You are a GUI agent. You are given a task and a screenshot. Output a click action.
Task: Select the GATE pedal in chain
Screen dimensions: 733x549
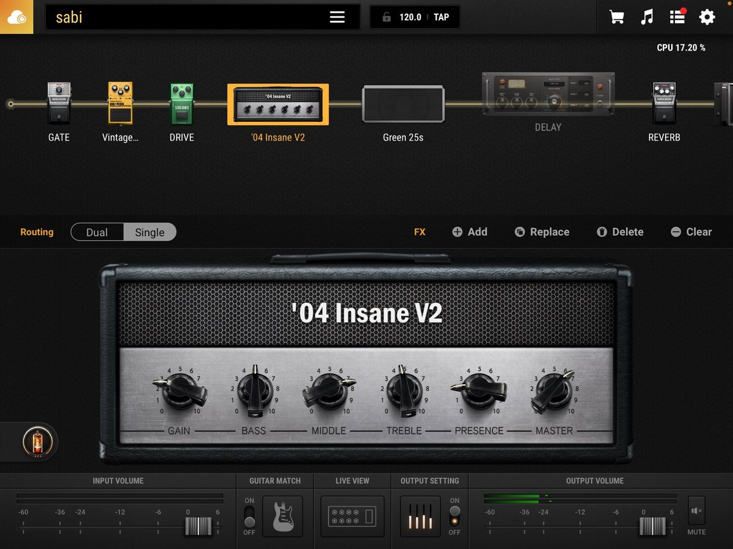[59, 104]
